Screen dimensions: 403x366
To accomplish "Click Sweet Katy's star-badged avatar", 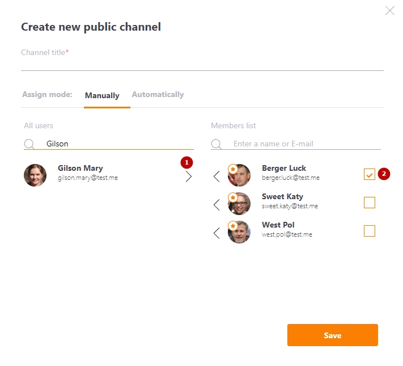I will coord(239,204).
